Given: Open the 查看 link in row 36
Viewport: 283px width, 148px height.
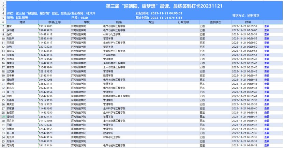Looking at the screenshot, I should 267,145.
